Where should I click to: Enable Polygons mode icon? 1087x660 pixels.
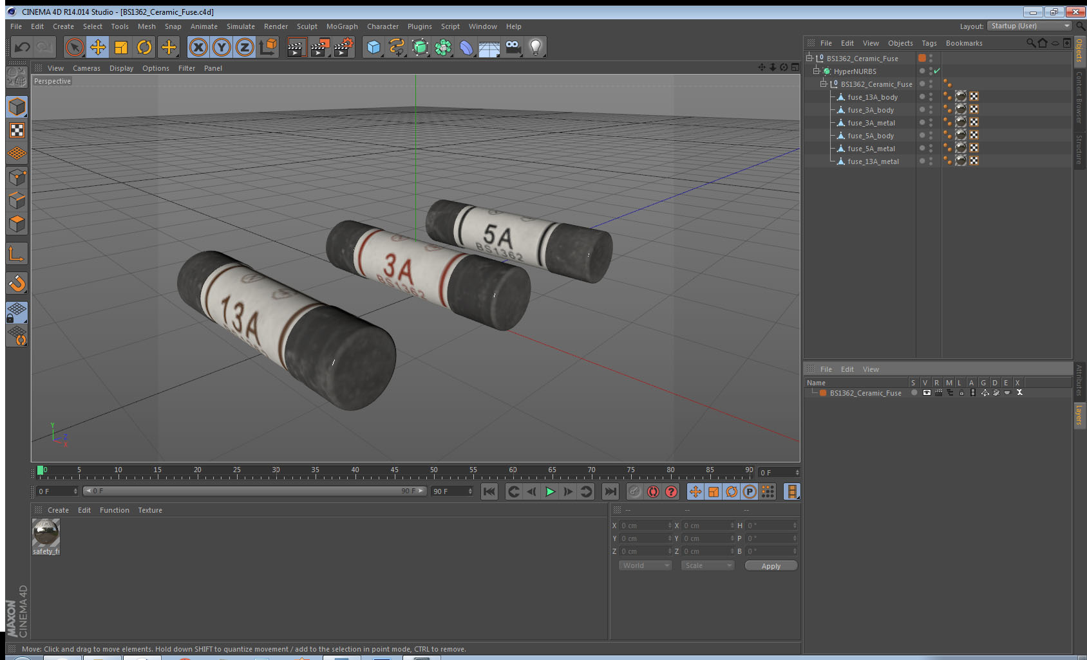tap(17, 224)
